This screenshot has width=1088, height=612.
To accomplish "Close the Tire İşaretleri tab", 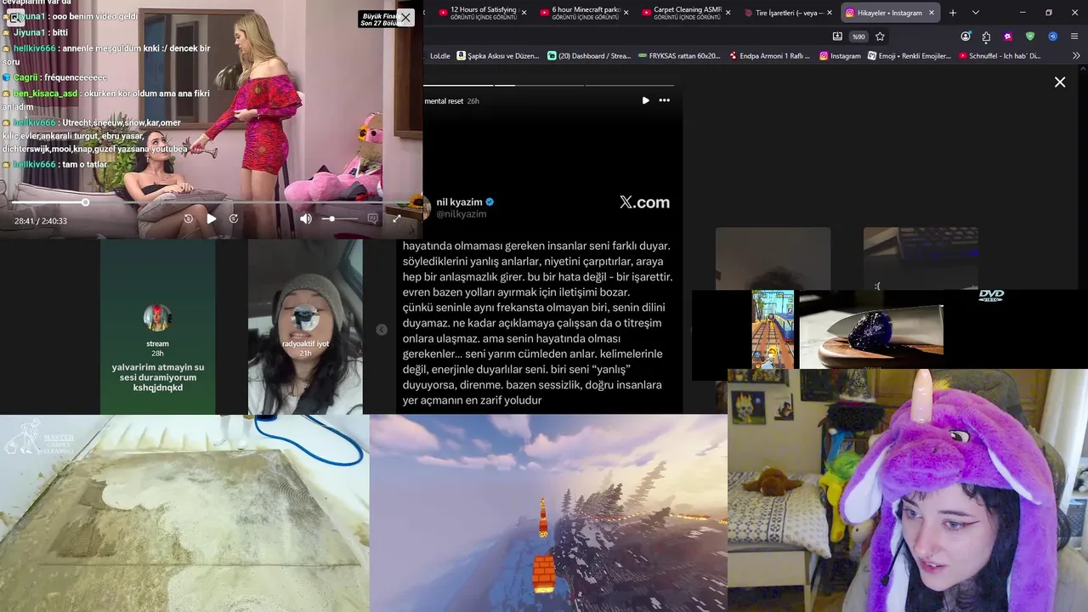I will pyautogui.click(x=830, y=13).
